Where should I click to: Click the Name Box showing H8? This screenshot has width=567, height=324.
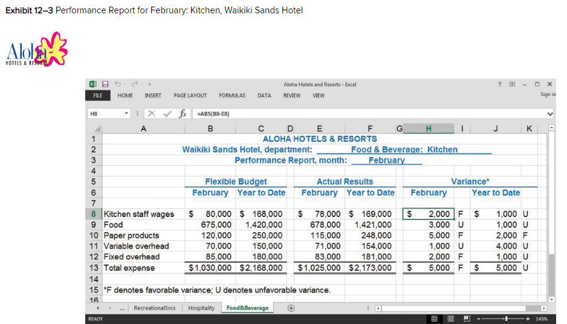[106, 114]
